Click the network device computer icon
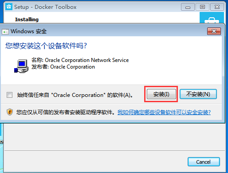Screen dimensions: 228x173 [x=21, y=66]
